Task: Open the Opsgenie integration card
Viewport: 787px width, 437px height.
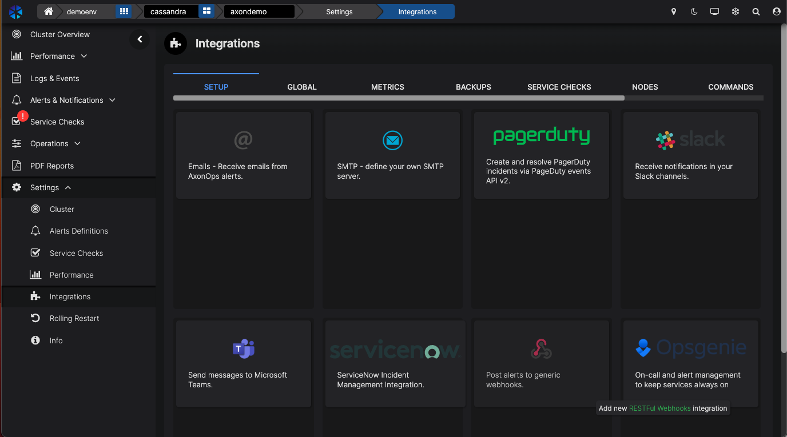Action: 690,364
